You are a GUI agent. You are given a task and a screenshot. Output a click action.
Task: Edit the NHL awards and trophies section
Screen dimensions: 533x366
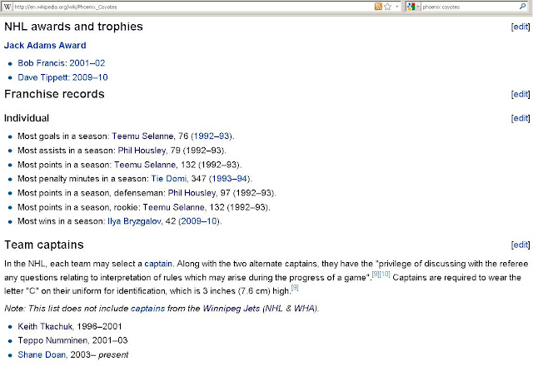click(521, 27)
